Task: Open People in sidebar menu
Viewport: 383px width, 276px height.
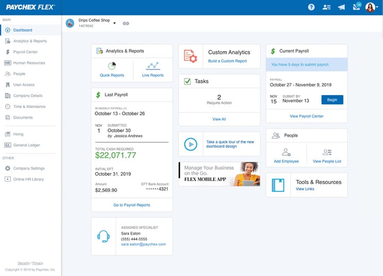Action: pos(31,74)
